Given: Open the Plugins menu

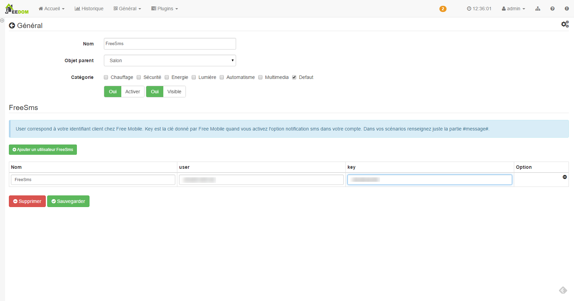Looking at the screenshot, I should click(x=165, y=9).
